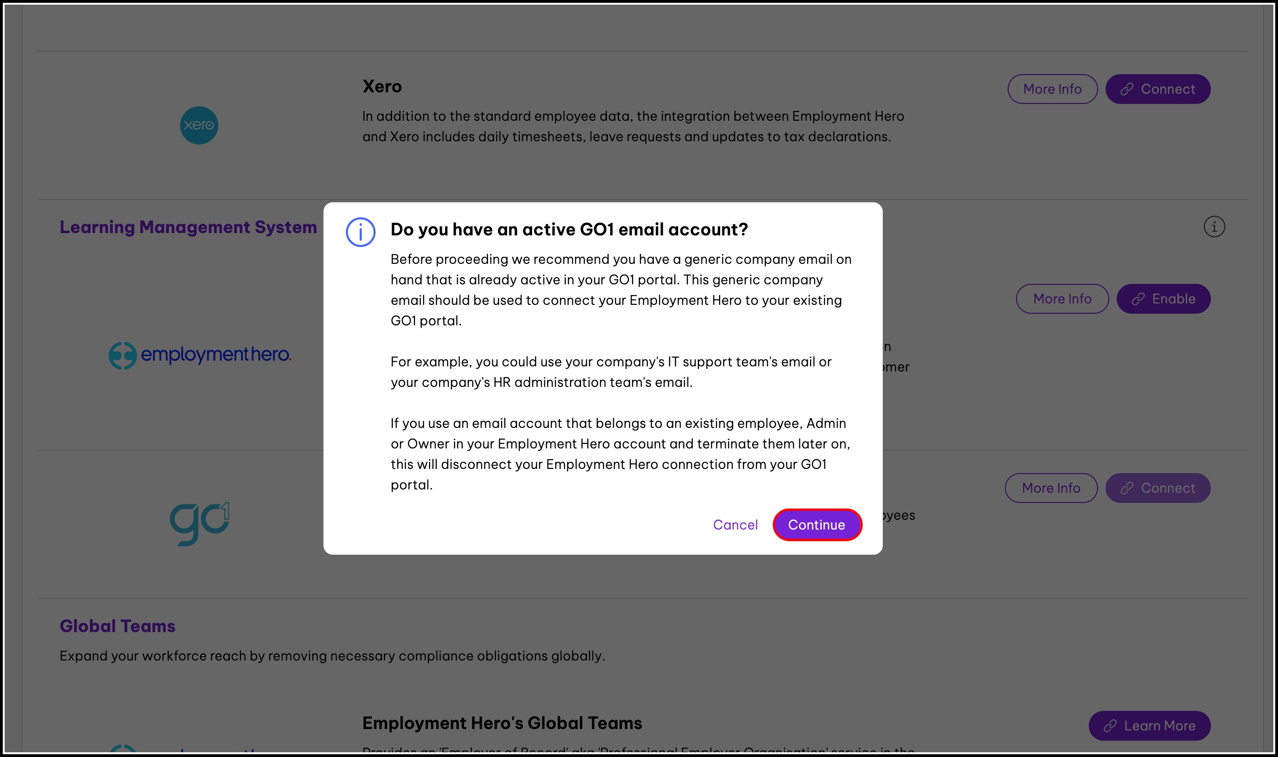This screenshot has width=1278, height=757.
Task: Open More Info for Xero
Action: (x=1052, y=89)
